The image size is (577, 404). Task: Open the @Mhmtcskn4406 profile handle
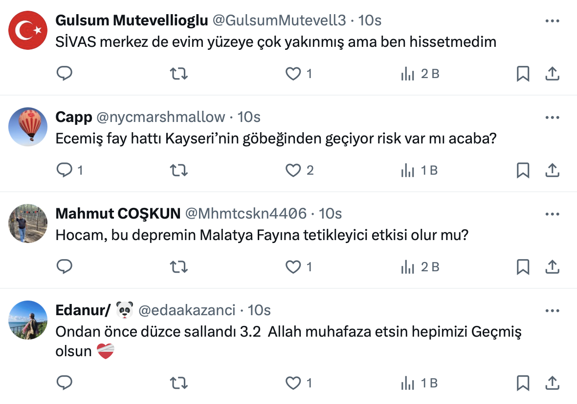point(246,214)
